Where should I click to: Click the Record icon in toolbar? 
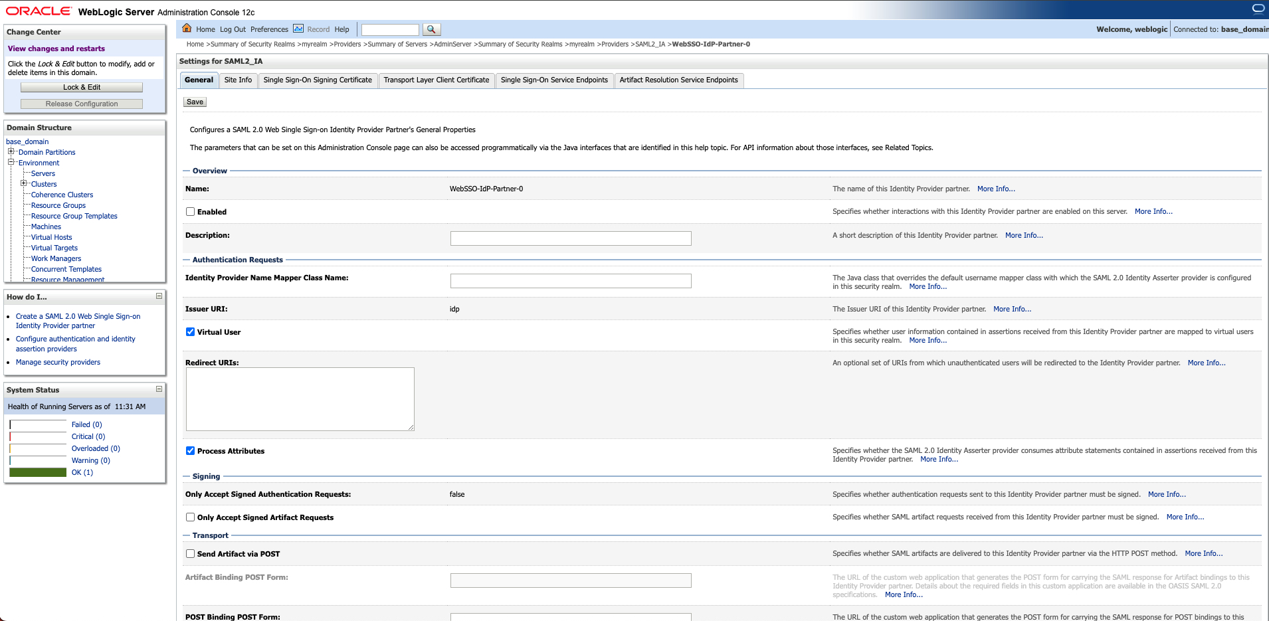(x=298, y=29)
